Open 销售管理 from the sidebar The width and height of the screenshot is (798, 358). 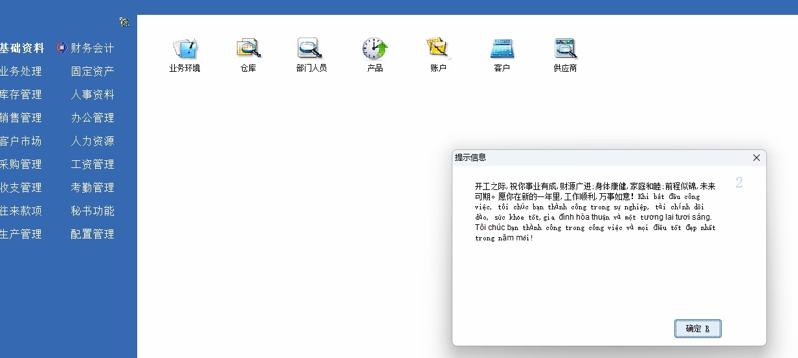(21, 118)
